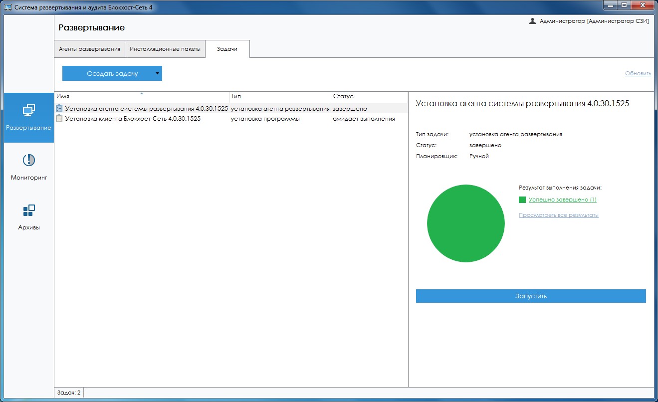
Task: Sort tasks by the Тип column header
Action: tap(280, 96)
